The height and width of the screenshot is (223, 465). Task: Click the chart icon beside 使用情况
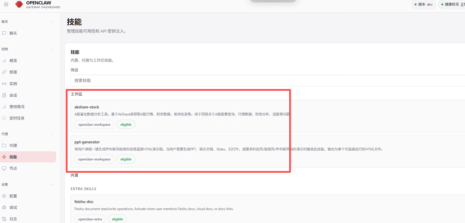tap(4, 107)
